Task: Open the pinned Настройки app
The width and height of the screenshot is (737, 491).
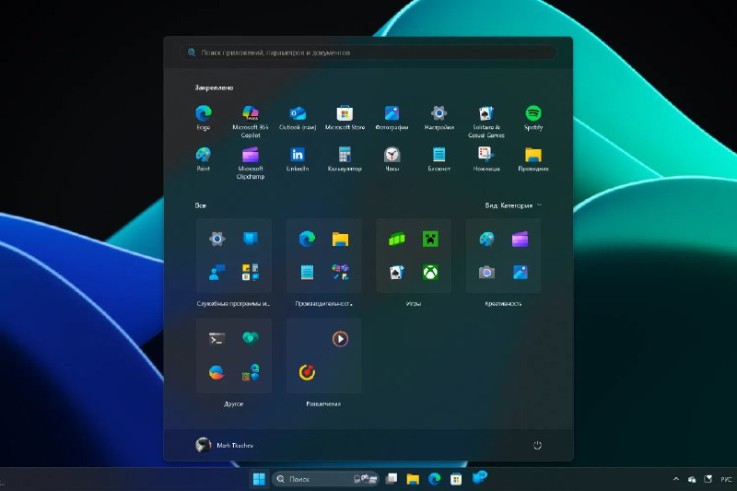Action: pyautogui.click(x=439, y=118)
